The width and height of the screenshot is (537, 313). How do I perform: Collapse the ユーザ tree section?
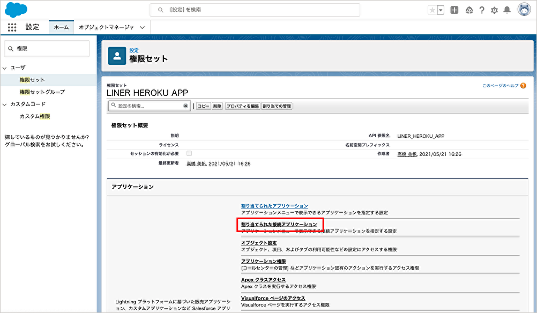pos(4,68)
